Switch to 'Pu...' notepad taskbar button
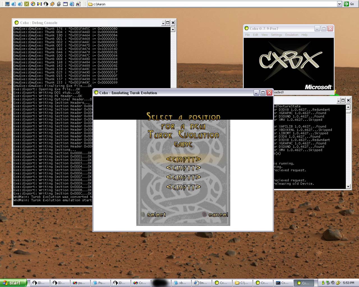The image size is (359, 287). (x=100, y=283)
